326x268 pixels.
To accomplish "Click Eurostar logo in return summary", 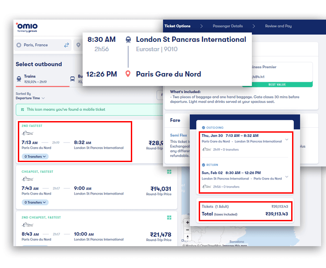I will (206, 187).
